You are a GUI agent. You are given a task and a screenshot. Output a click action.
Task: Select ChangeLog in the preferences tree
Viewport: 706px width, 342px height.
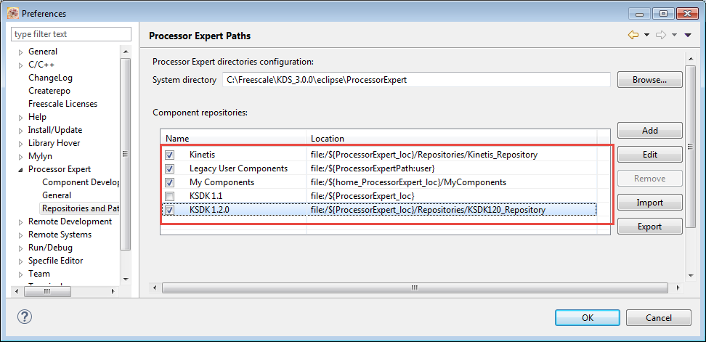click(50, 78)
